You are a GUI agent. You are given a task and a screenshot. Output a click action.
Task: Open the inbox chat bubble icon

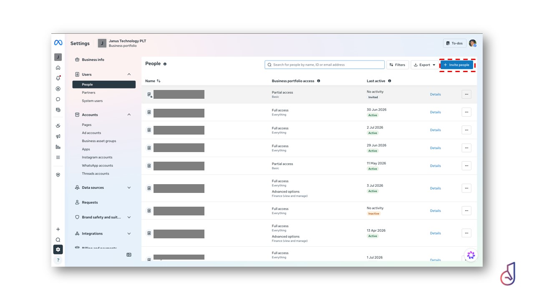(58, 99)
